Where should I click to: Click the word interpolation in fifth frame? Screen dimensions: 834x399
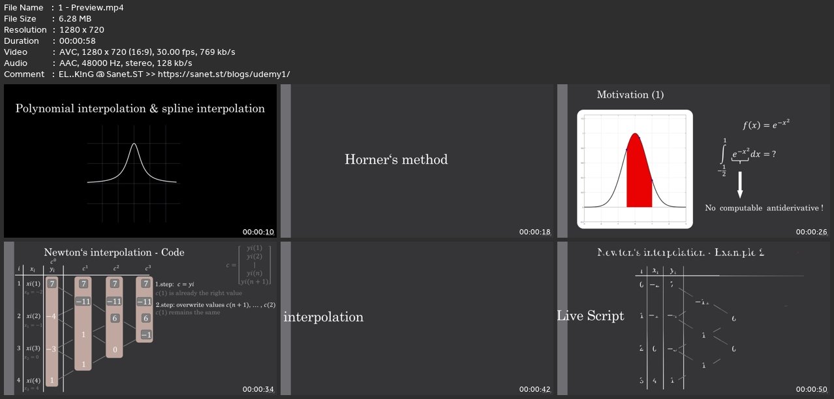click(324, 317)
